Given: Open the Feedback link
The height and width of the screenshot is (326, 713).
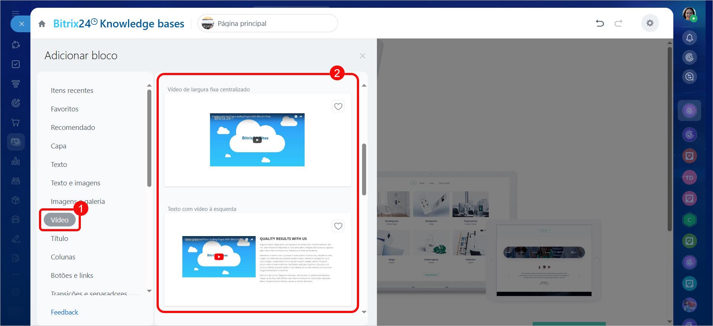Looking at the screenshot, I should [x=65, y=312].
